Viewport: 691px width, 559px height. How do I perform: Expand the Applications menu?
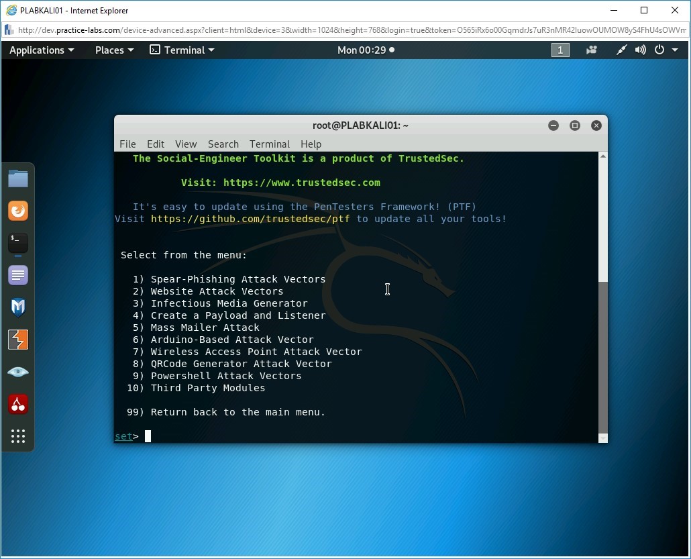[42, 50]
